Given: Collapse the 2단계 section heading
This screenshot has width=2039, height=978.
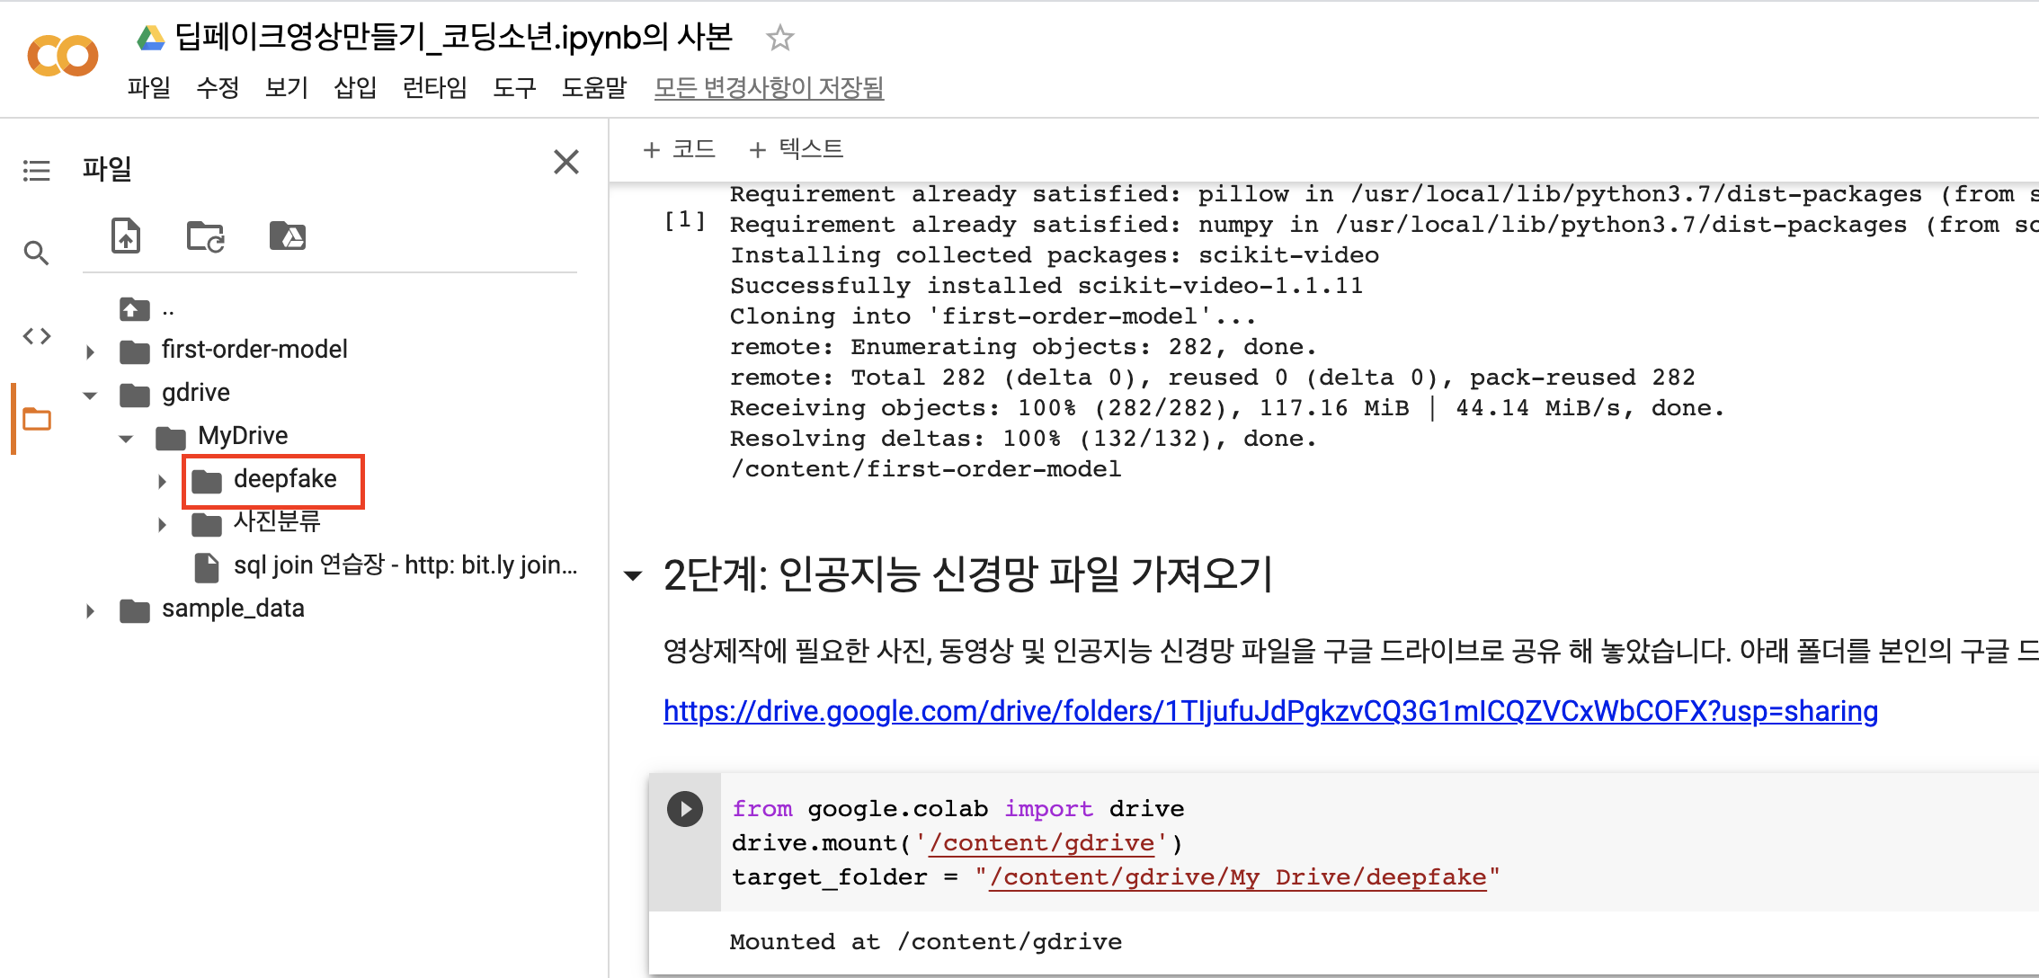Looking at the screenshot, I should 634,575.
